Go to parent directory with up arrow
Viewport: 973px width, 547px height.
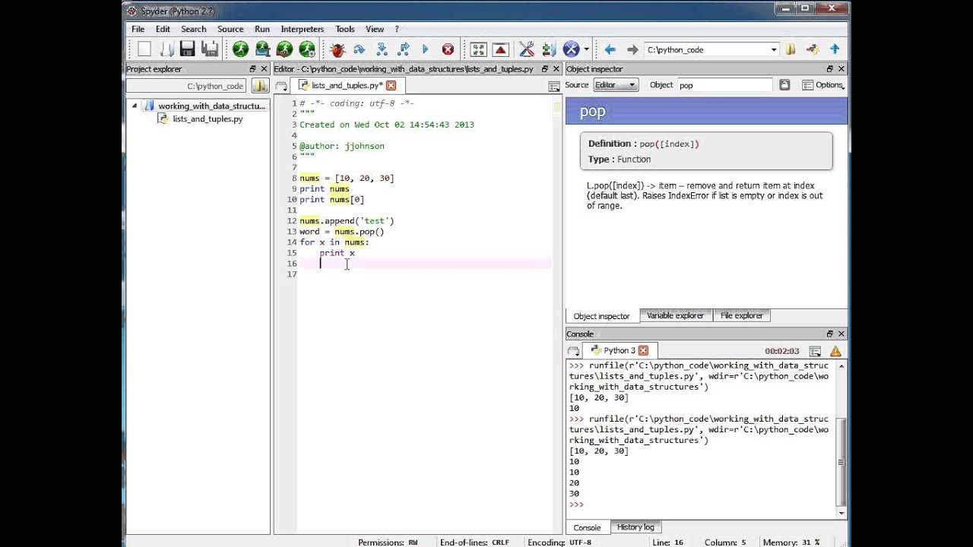point(835,49)
